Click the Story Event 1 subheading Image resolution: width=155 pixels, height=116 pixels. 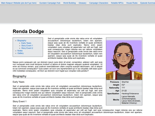[x=20, y=101]
